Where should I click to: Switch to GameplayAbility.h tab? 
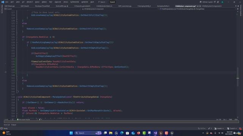(163, 6)
